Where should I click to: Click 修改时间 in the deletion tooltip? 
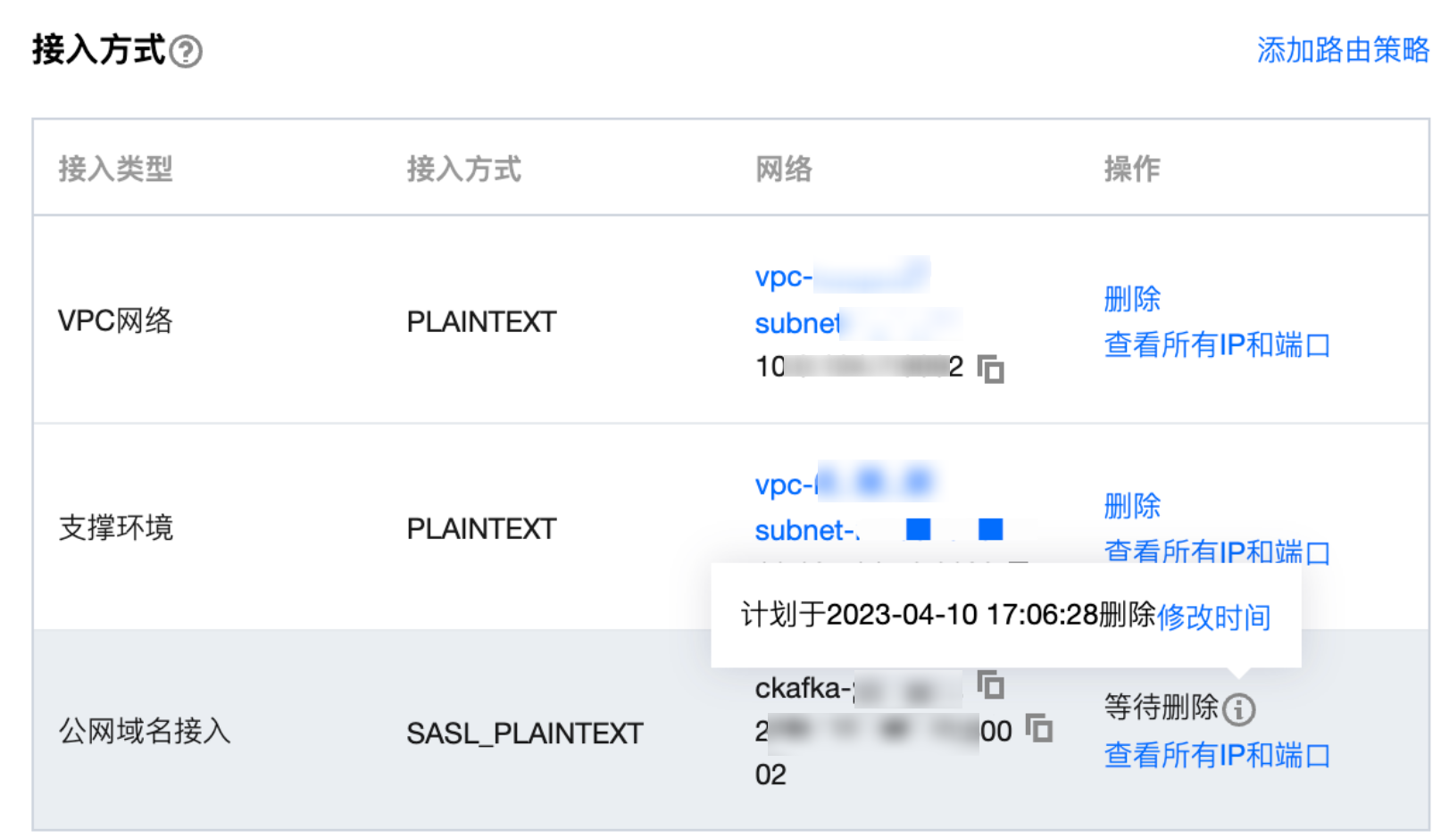[x=1213, y=617]
